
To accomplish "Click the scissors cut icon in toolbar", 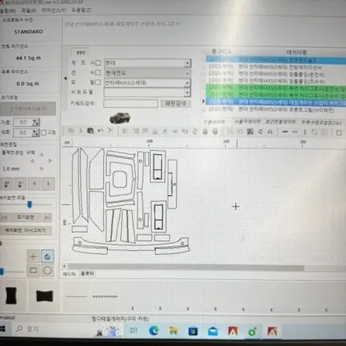I will click(81, 131).
